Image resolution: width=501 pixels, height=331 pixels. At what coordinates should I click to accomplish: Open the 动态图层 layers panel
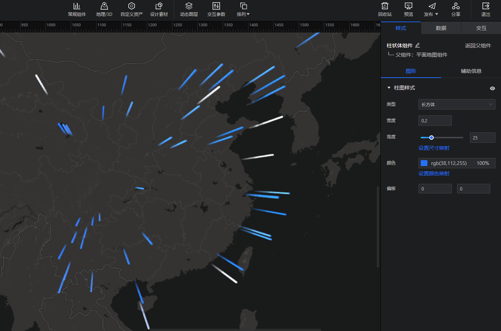coord(189,6)
